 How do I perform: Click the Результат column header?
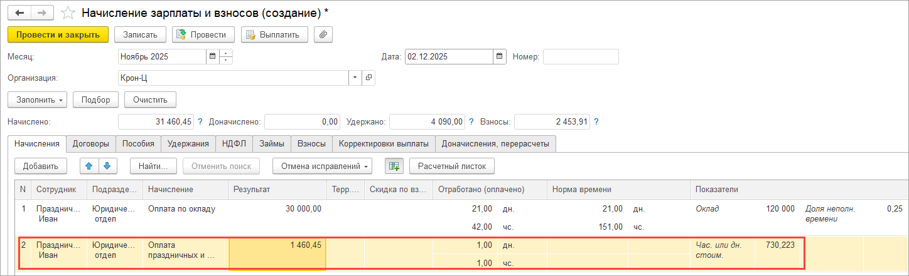click(277, 189)
